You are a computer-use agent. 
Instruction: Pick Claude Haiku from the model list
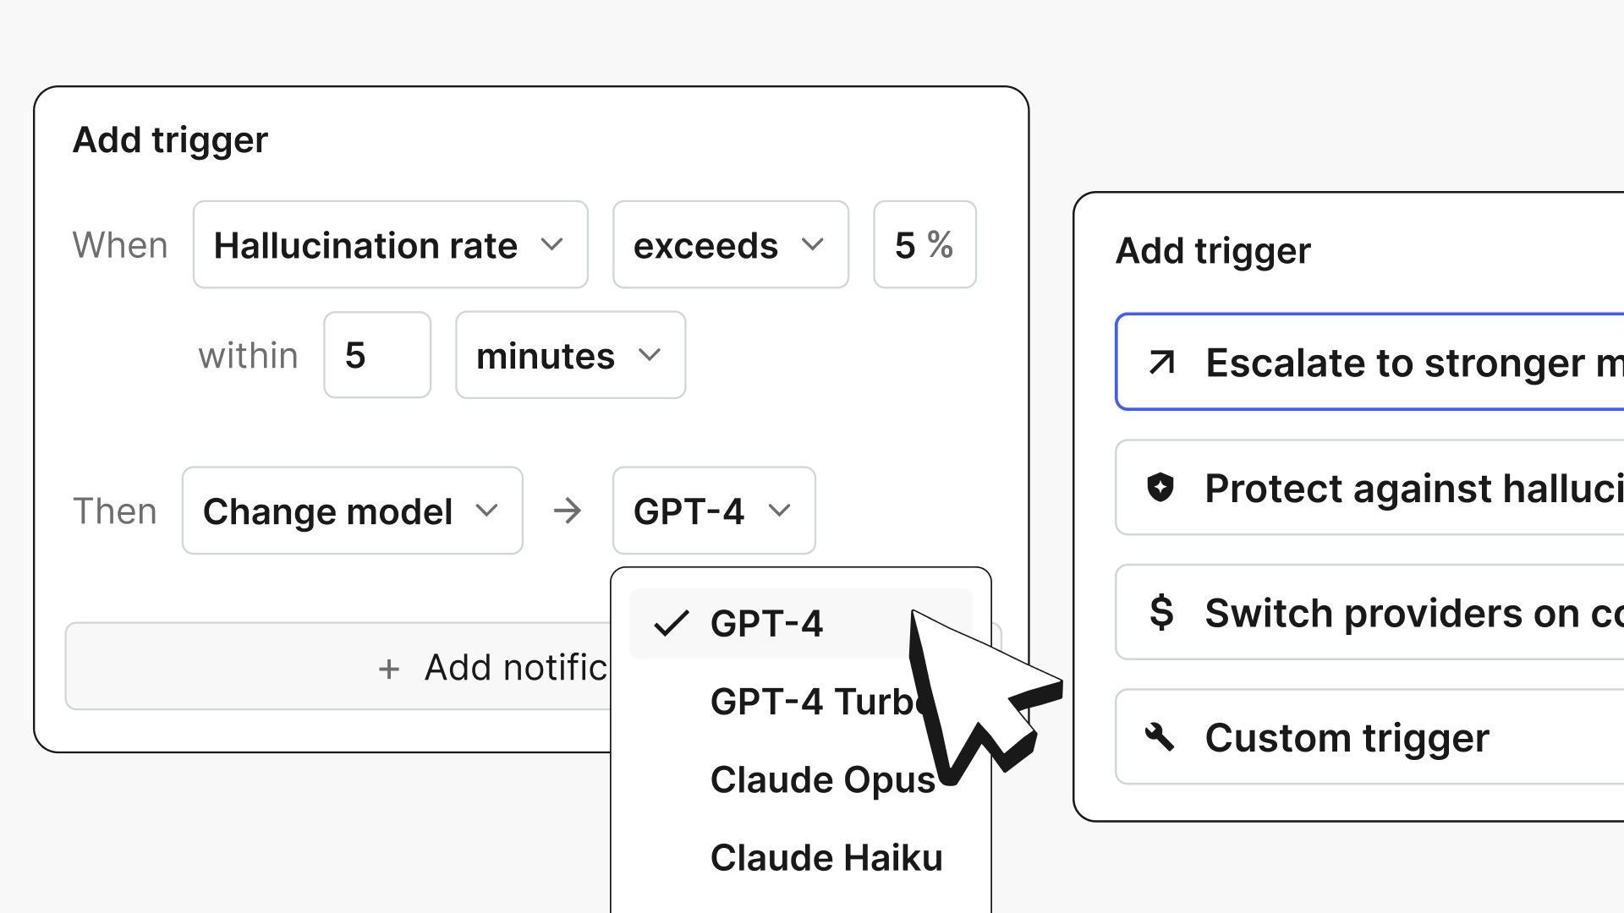pos(800,857)
